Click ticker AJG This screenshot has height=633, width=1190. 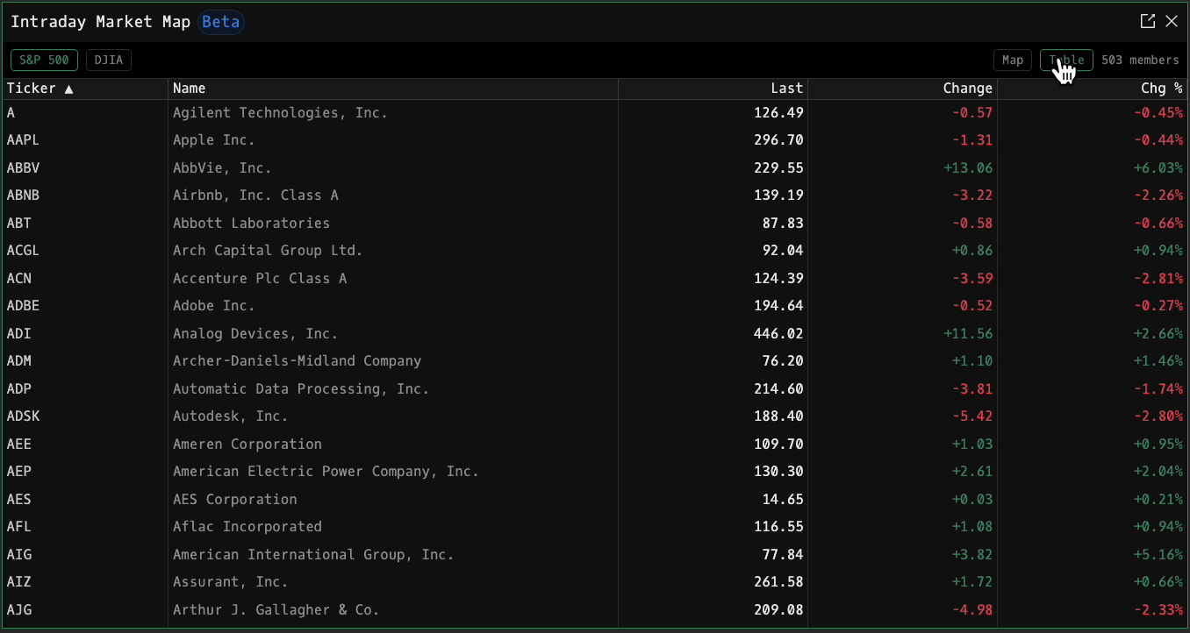click(x=19, y=610)
